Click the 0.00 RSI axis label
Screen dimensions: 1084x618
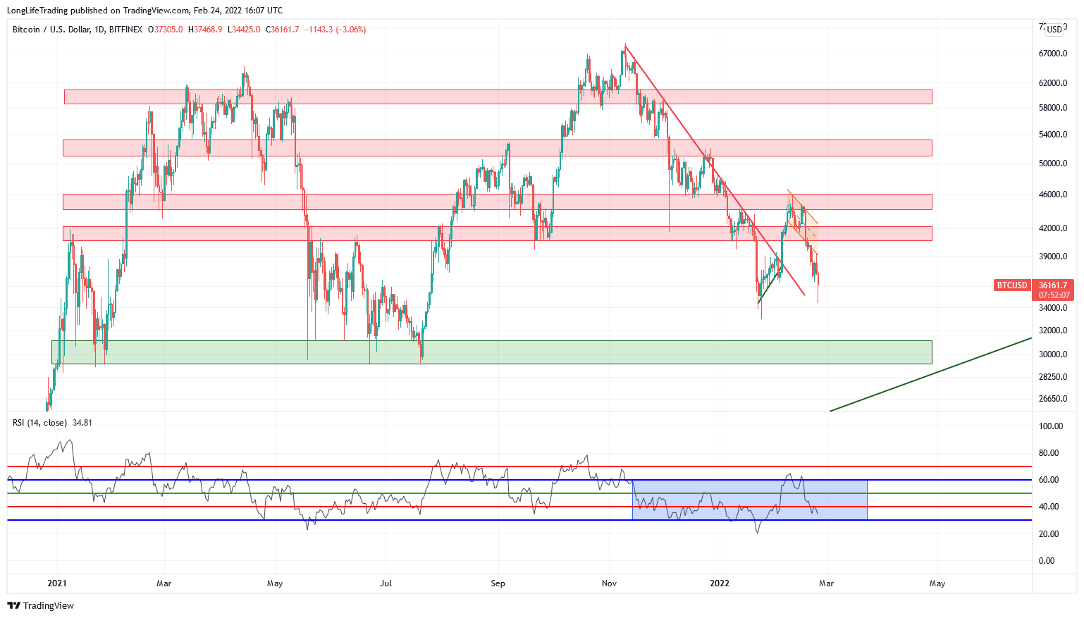click(x=1047, y=561)
